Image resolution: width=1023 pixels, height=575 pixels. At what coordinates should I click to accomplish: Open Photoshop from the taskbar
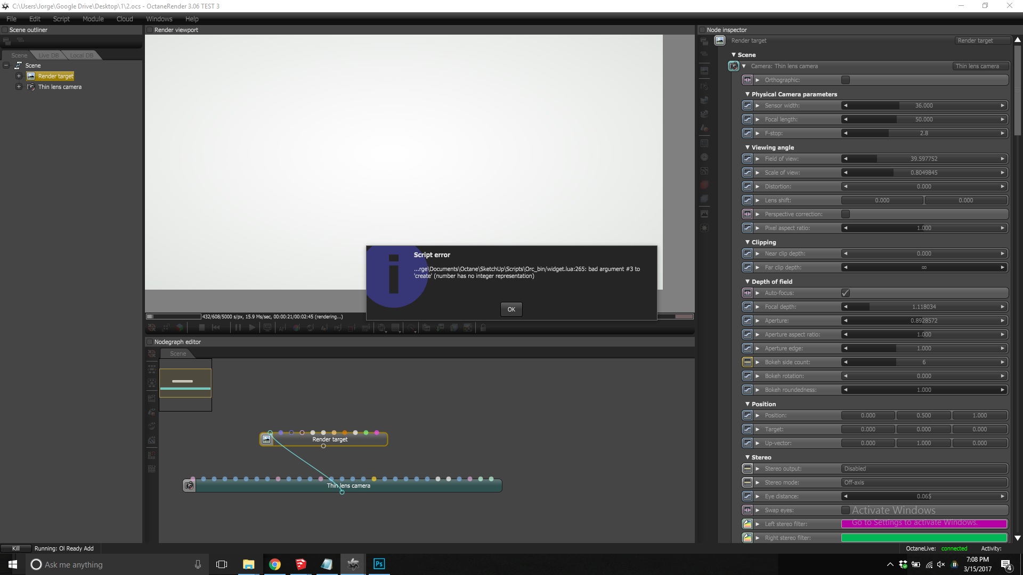point(379,564)
